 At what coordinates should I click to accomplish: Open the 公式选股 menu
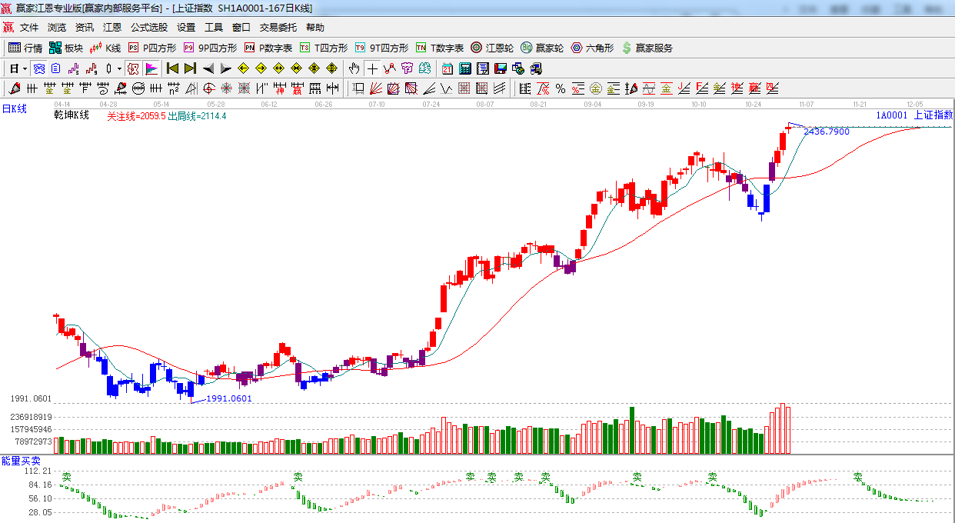pos(148,28)
